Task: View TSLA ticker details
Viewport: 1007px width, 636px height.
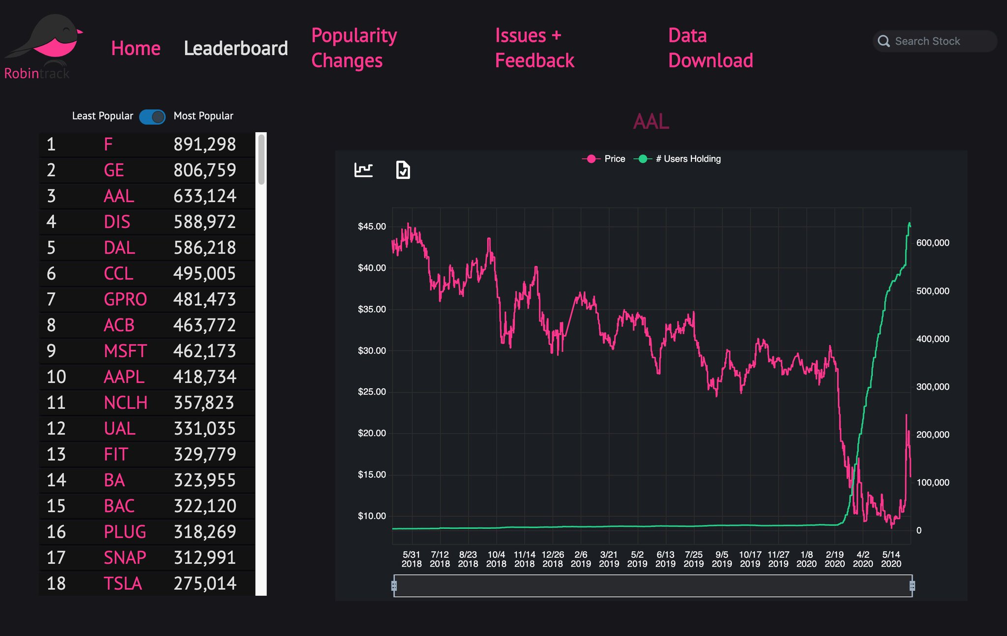Action: point(122,583)
